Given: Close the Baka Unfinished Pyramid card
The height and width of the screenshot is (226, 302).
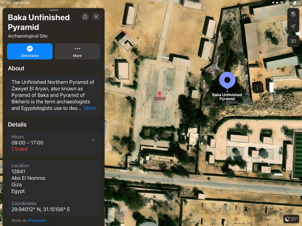Looking at the screenshot, I should [96, 17].
